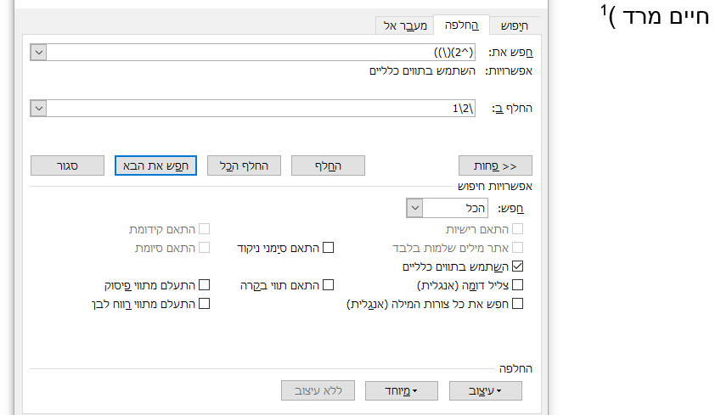Click the החלף ב input field
The width and height of the screenshot is (721, 415).
coord(262,109)
